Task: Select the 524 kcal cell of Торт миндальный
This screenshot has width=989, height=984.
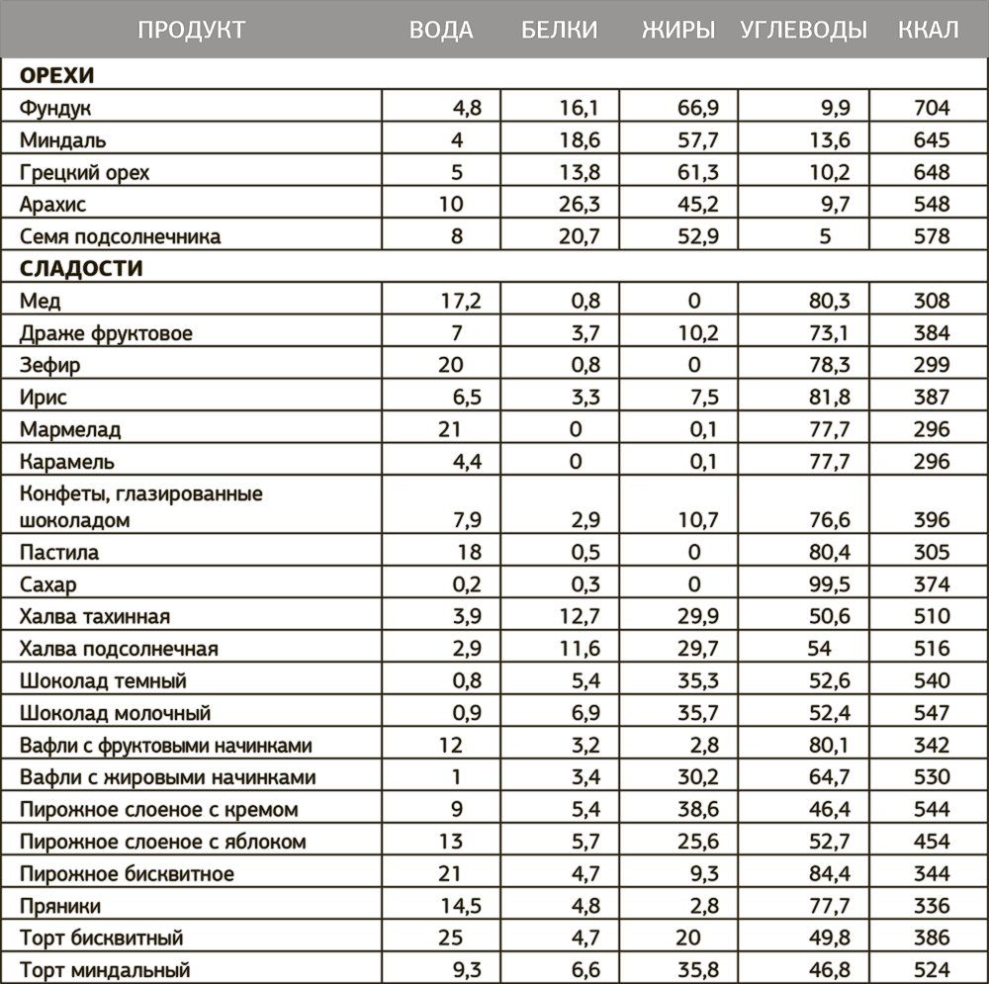Action: [x=932, y=969]
